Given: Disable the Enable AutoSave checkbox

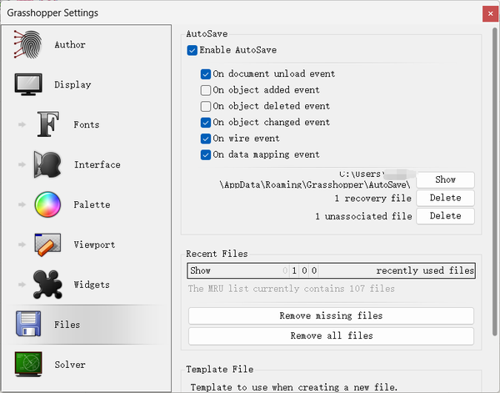Looking at the screenshot, I should click(x=193, y=51).
